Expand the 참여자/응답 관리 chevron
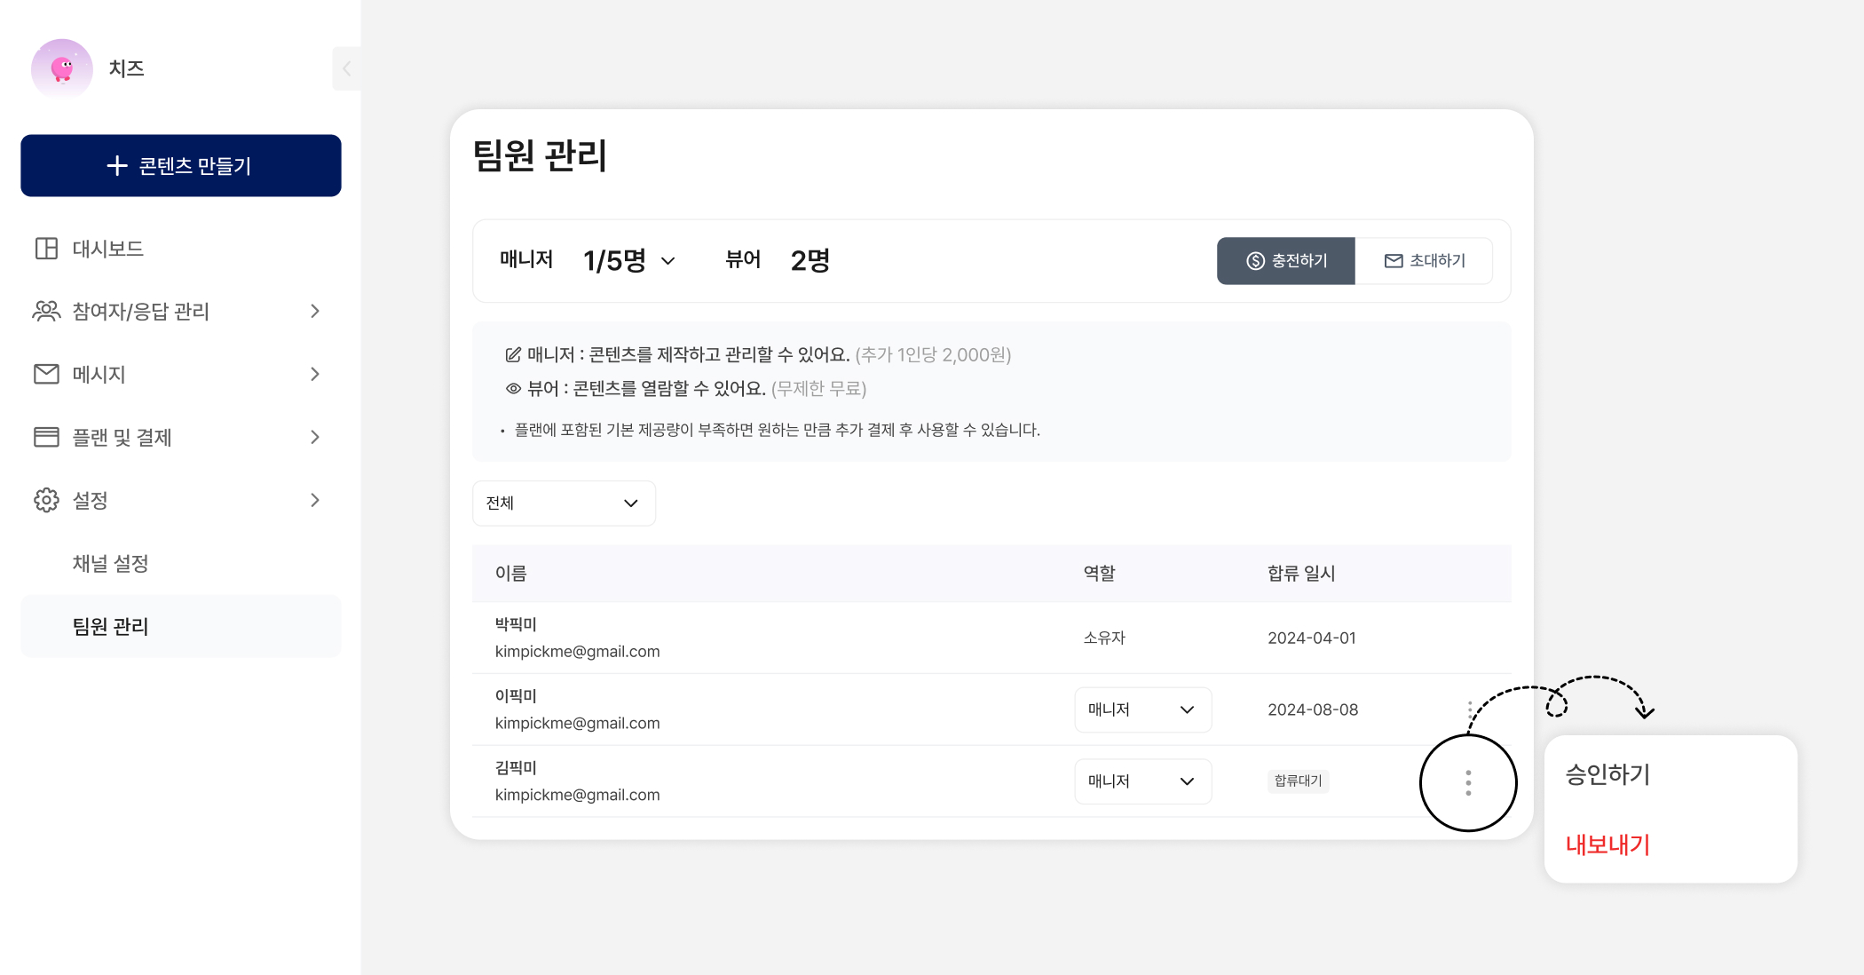Viewport: 1864px width, 975px height. click(x=315, y=311)
